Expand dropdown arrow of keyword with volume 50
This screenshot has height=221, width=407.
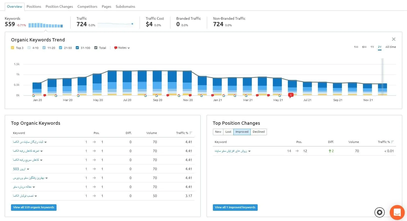(x=36, y=196)
